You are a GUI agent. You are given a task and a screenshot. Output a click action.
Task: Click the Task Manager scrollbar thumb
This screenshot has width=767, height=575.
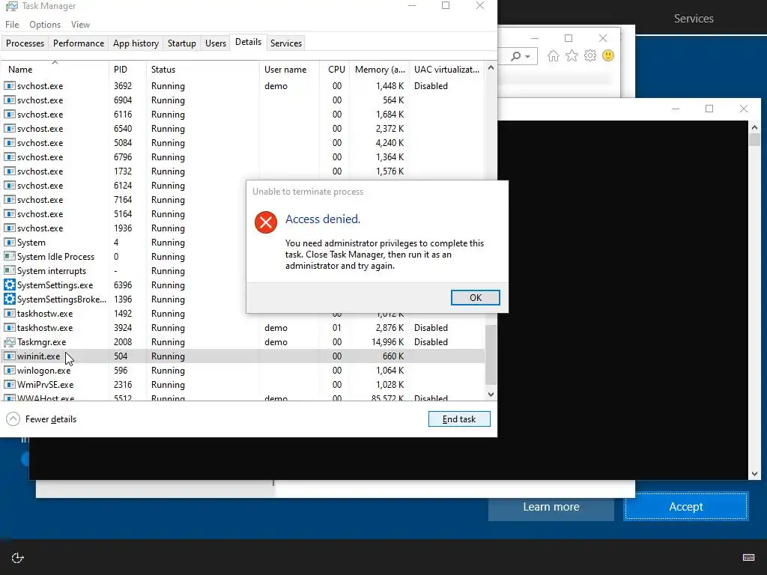pyautogui.click(x=491, y=354)
